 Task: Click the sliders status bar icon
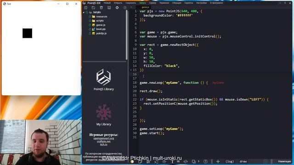pyautogui.click(x=148, y=161)
